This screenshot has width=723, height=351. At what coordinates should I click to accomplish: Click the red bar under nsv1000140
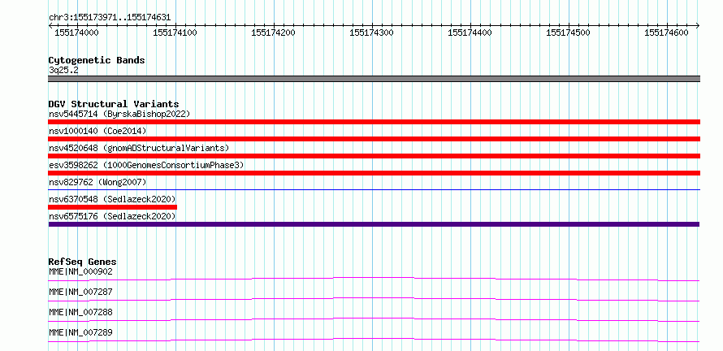click(374, 139)
